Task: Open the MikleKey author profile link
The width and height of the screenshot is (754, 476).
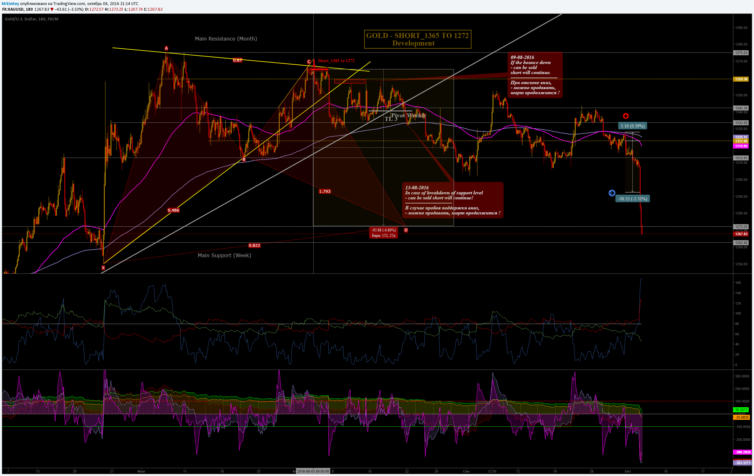Action: point(10,4)
